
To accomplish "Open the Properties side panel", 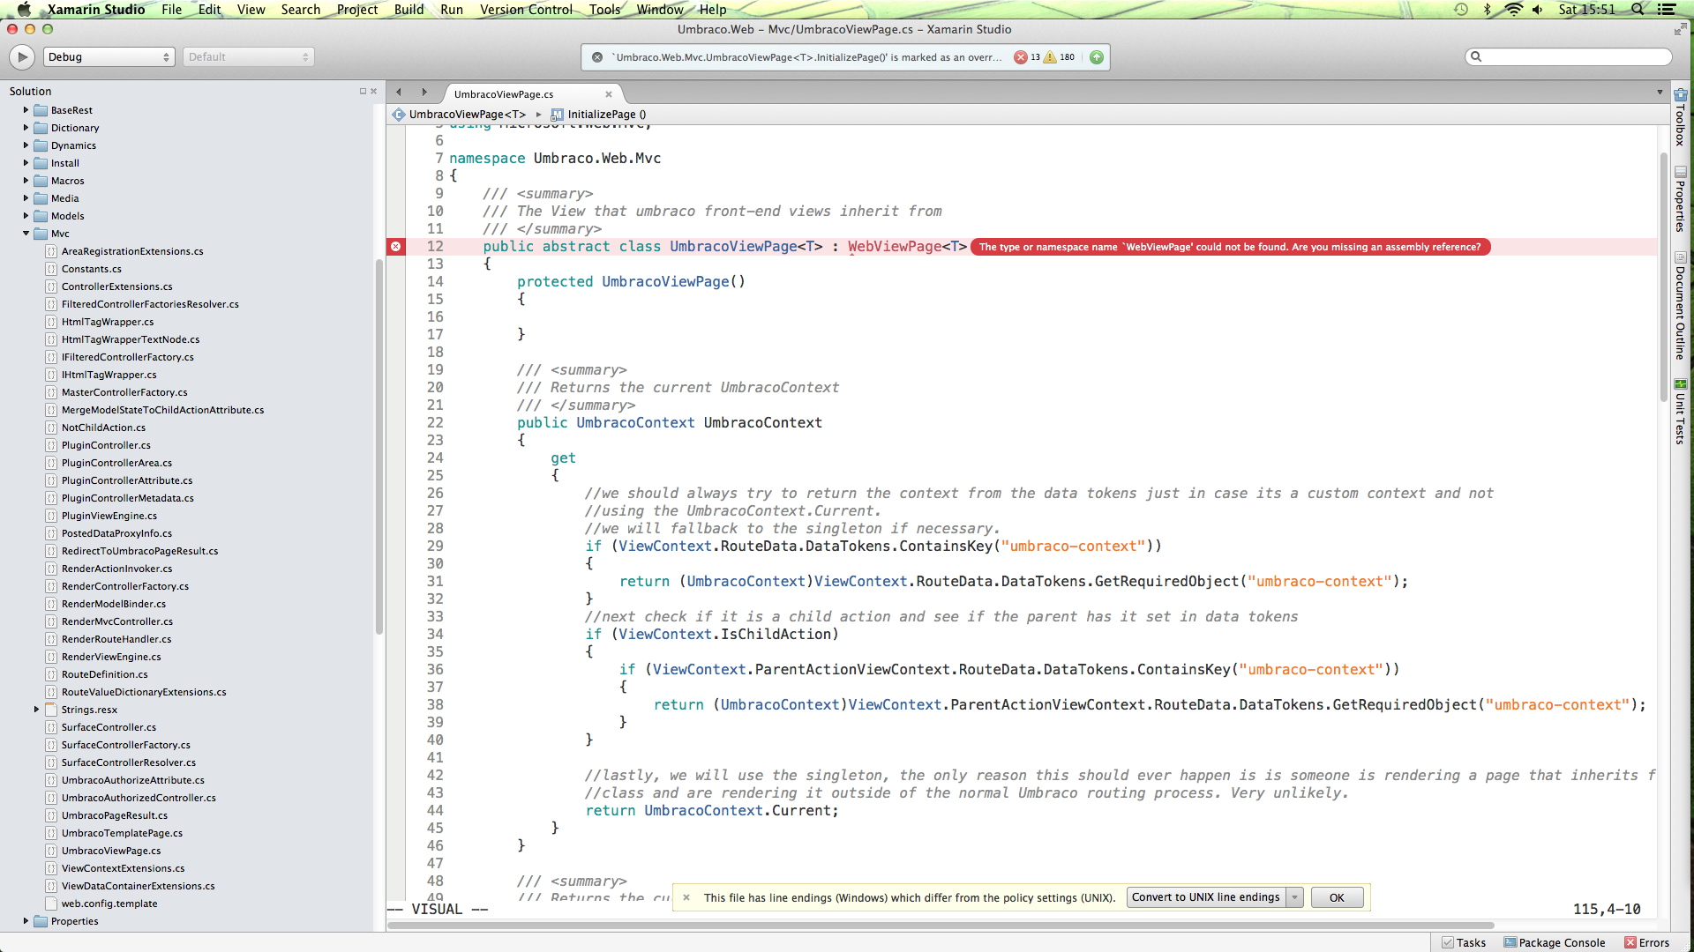I will click(1680, 199).
